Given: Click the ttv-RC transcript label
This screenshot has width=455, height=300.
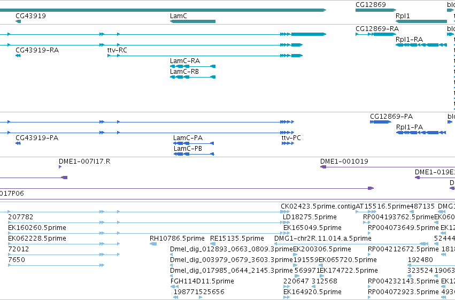Looking at the screenshot, I should pos(117,50).
